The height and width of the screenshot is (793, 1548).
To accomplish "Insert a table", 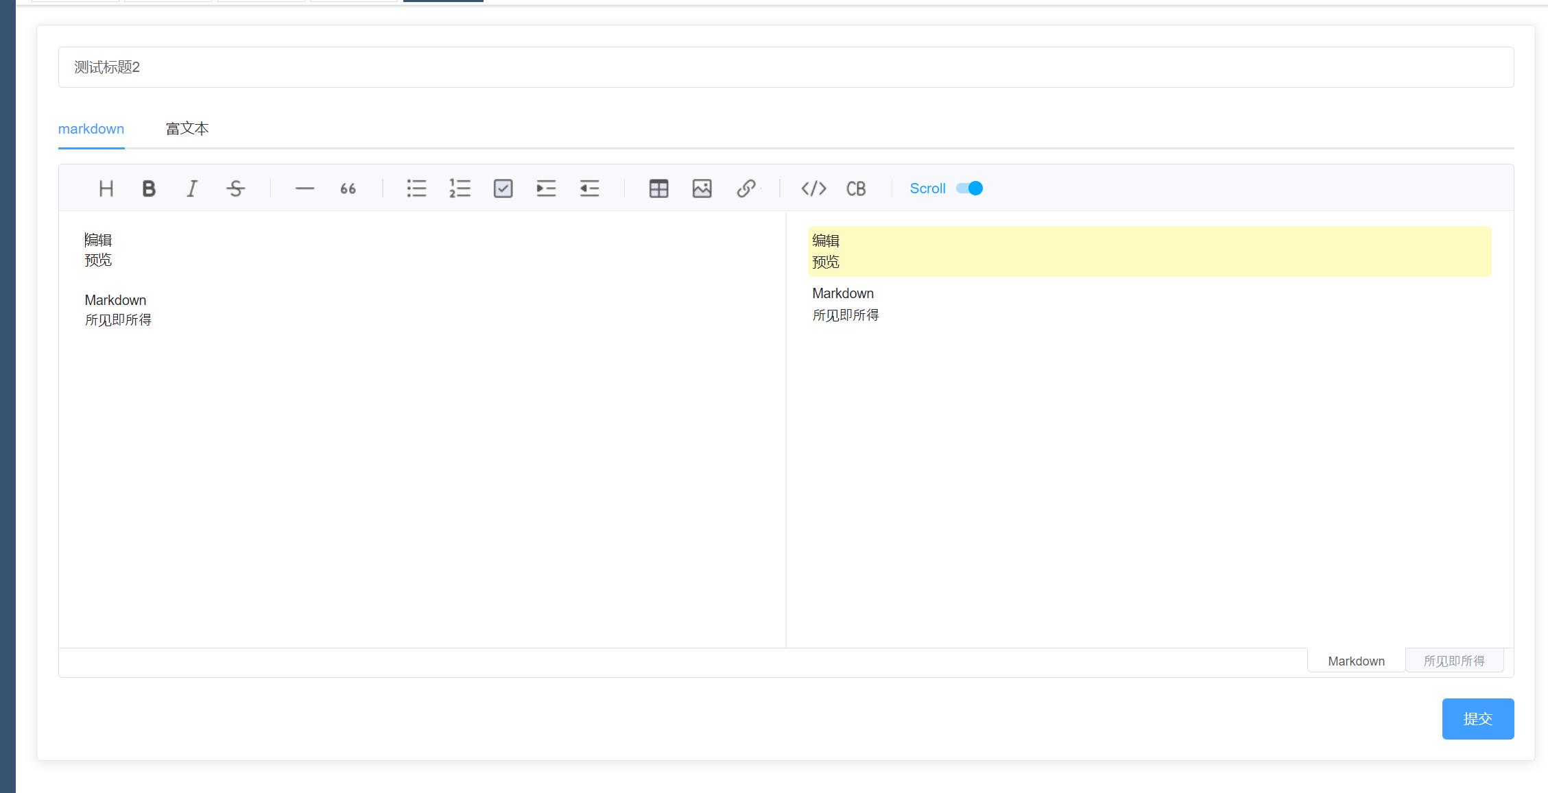I will (658, 188).
